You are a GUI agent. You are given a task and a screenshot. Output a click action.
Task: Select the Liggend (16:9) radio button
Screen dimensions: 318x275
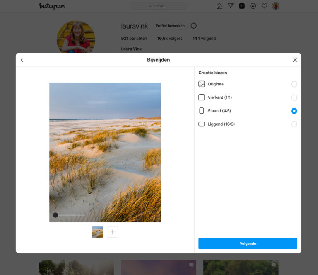tap(294, 124)
